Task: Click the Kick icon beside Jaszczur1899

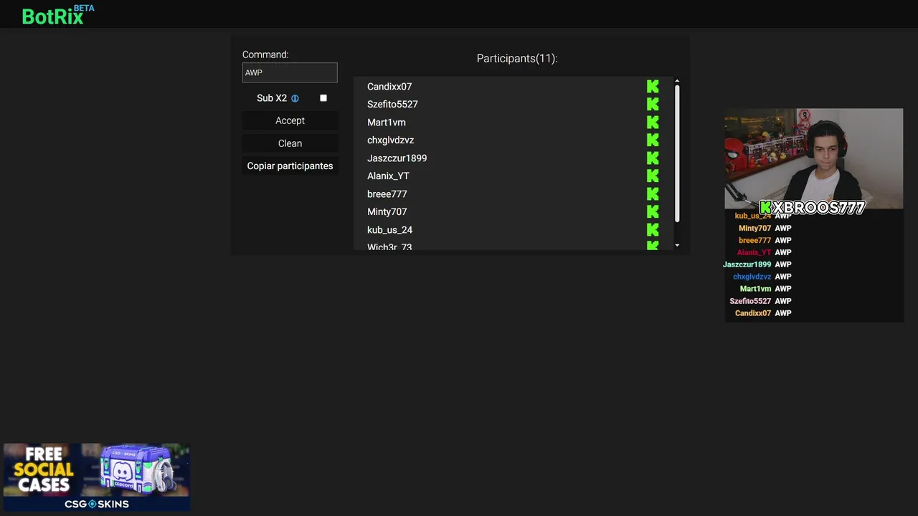Action: point(653,158)
